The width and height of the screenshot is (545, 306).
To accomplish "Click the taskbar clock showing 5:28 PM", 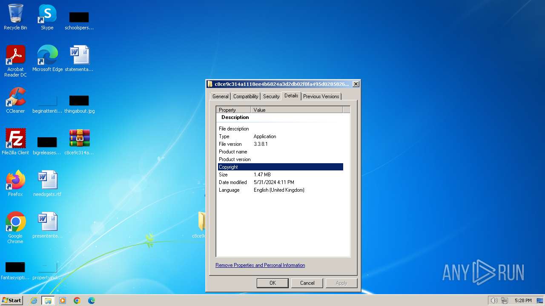I will [x=523, y=300].
